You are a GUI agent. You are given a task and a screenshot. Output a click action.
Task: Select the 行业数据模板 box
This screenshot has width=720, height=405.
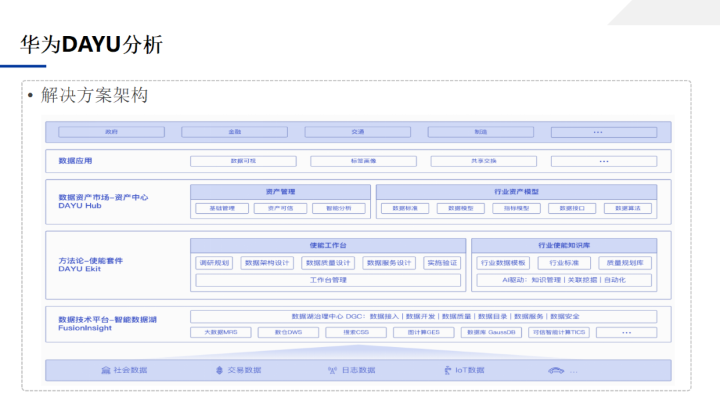503,263
